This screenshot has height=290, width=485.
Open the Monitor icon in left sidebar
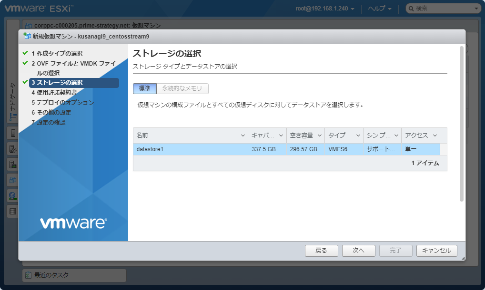pyautogui.click(x=13, y=164)
